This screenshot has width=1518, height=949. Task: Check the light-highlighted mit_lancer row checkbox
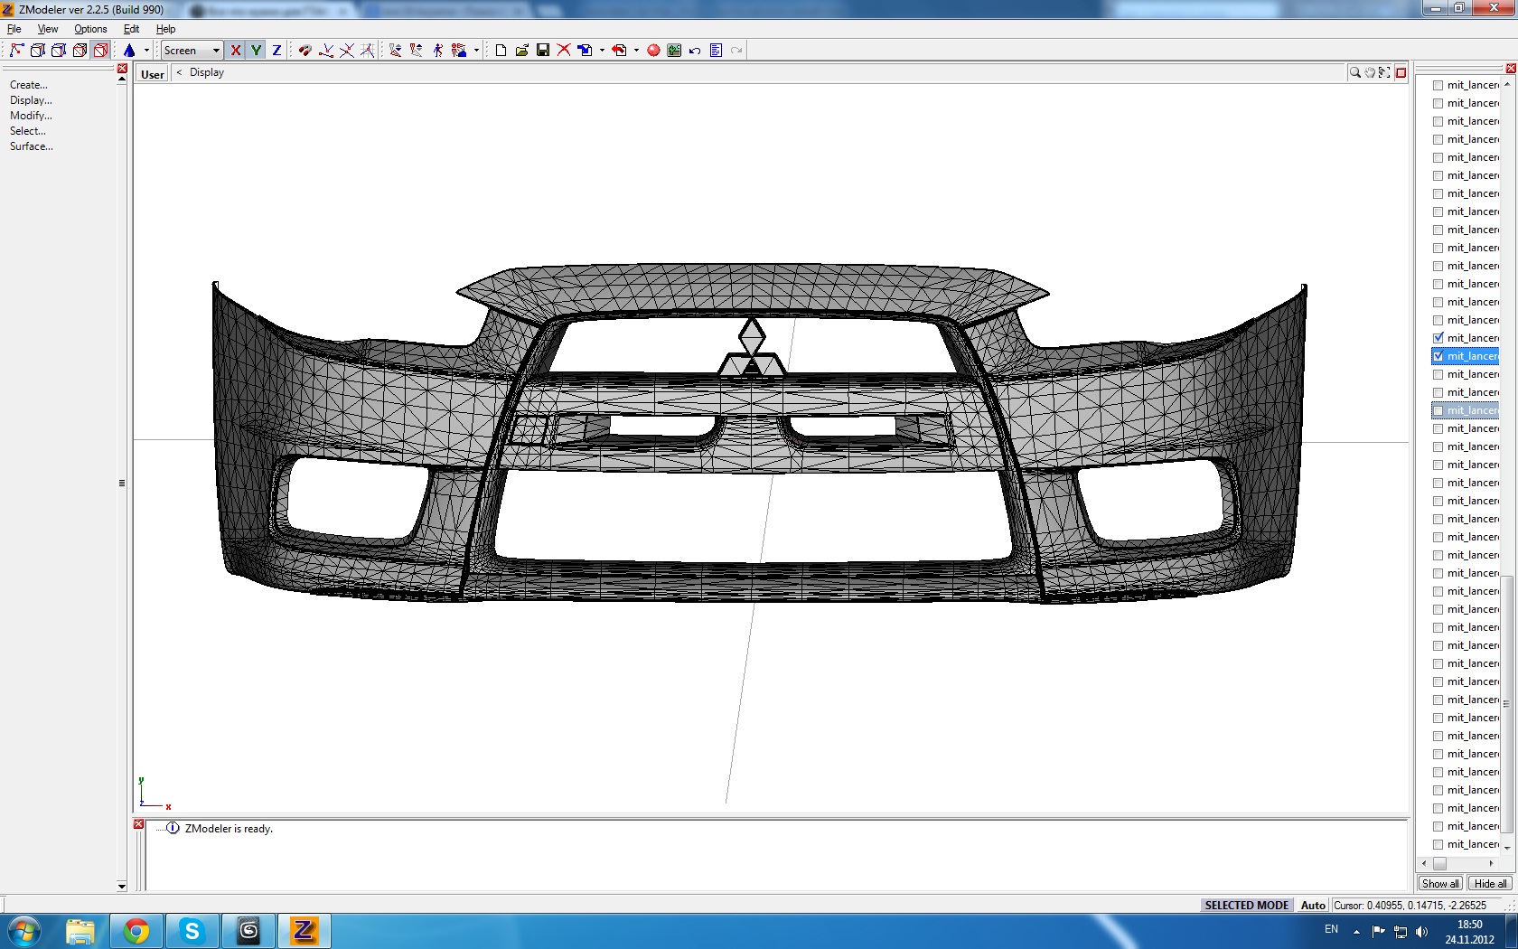[1438, 410]
